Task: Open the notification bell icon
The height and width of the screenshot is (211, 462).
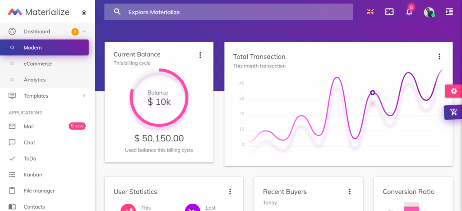Action: tap(409, 12)
